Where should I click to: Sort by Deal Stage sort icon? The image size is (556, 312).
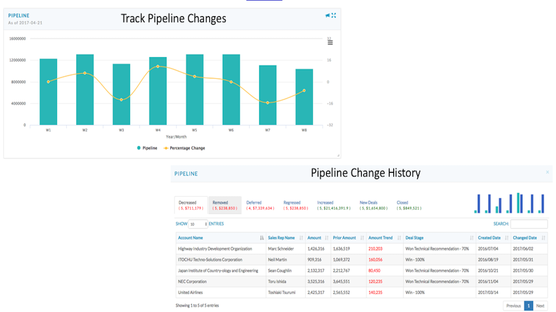pyautogui.click(x=472, y=238)
